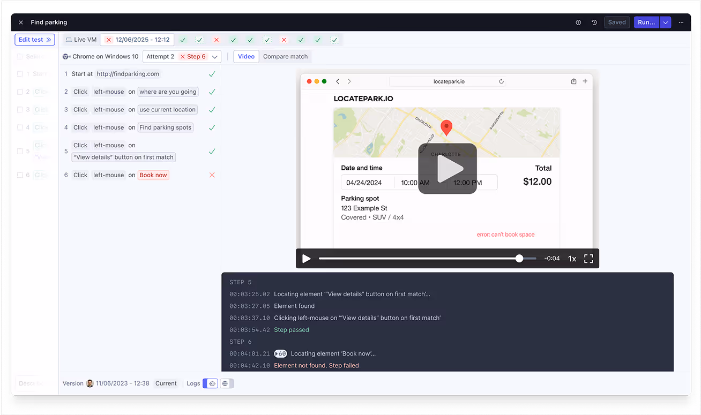Image resolution: width=701 pixels, height=415 pixels.
Task: Select the red 'Book now' target chip
Action: (x=153, y=175)
